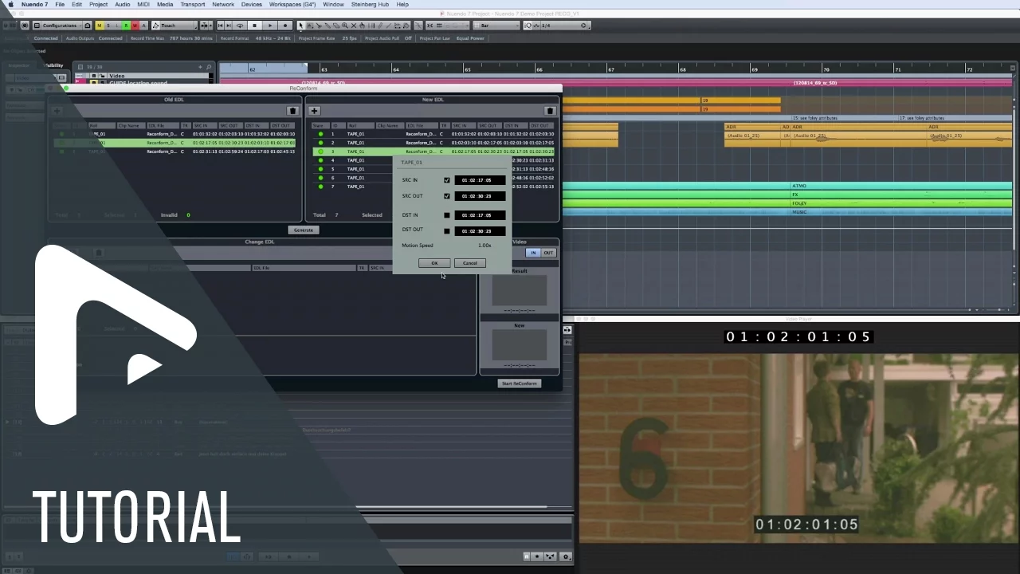Open the Audio menu
This screenshot has height=574, width=1020.
[x=122, y=4]
